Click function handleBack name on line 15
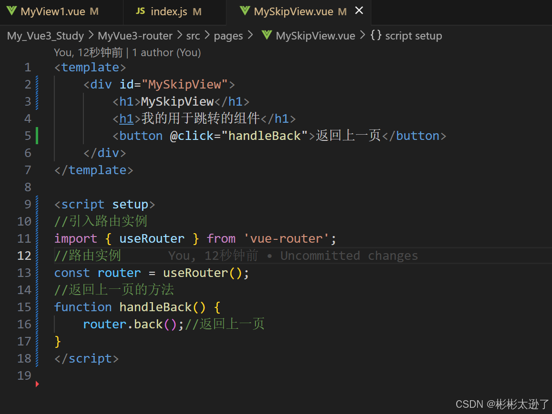This screenshot has height=414, width=552. (155, 307)
